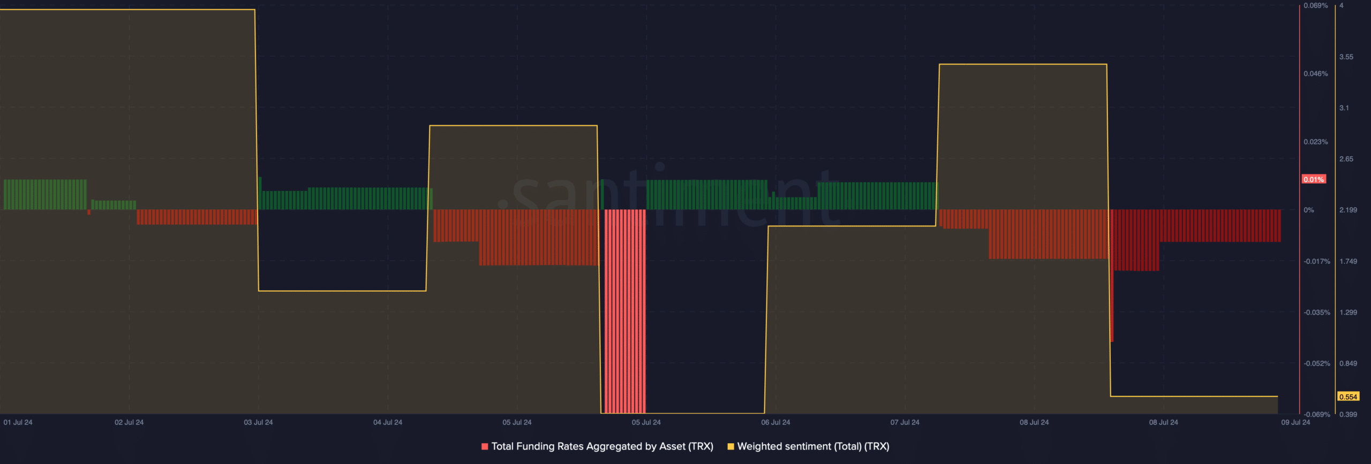
Task: Click the 07 Jul 24 date label
Action: tap(905, 422)
